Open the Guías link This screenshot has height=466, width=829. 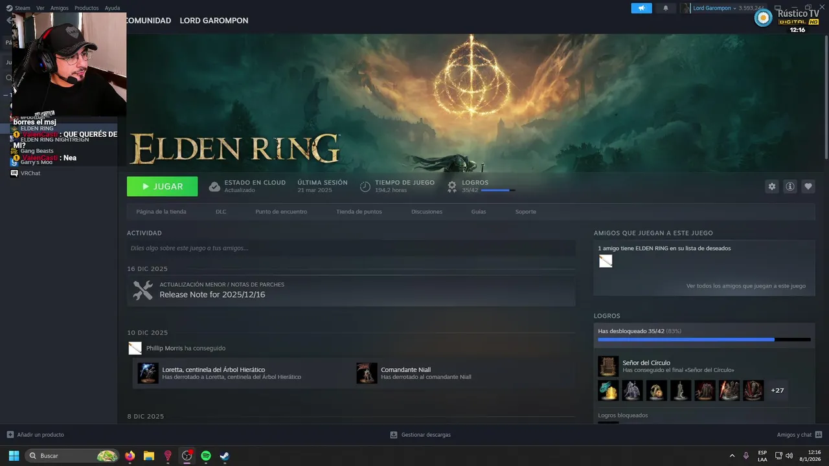(479, 212)
